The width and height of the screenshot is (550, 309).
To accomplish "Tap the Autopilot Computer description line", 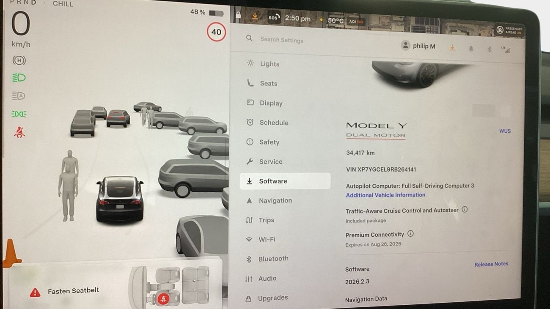I will tap(410, 186).
